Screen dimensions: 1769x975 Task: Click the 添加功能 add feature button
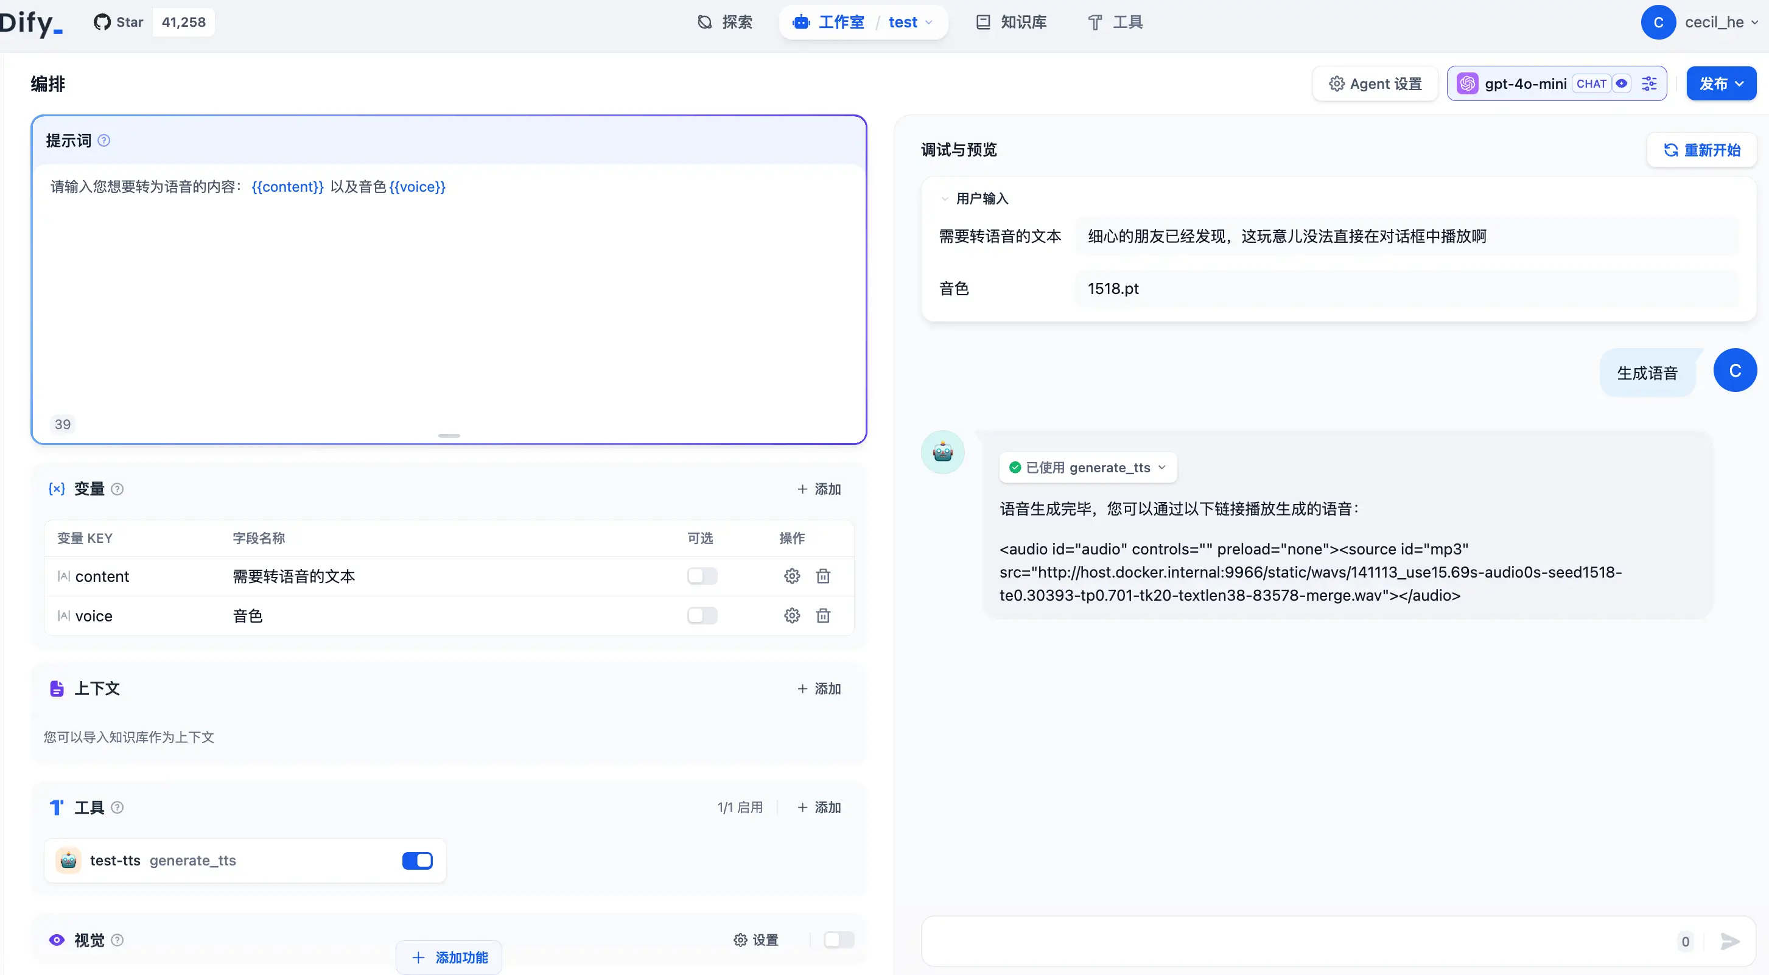pos(449,957)
